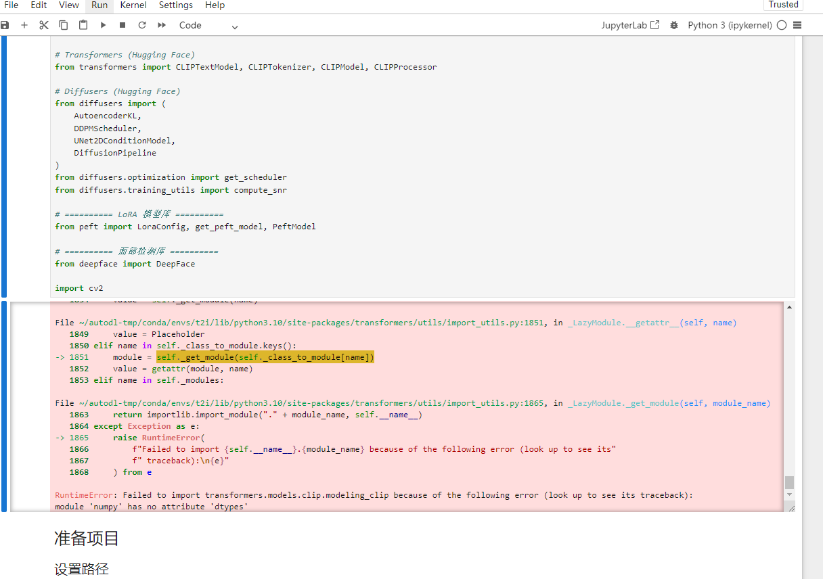The image size is (823, 579).
Task: Paste cell from clipboard
Action: [x=83, y=25]
